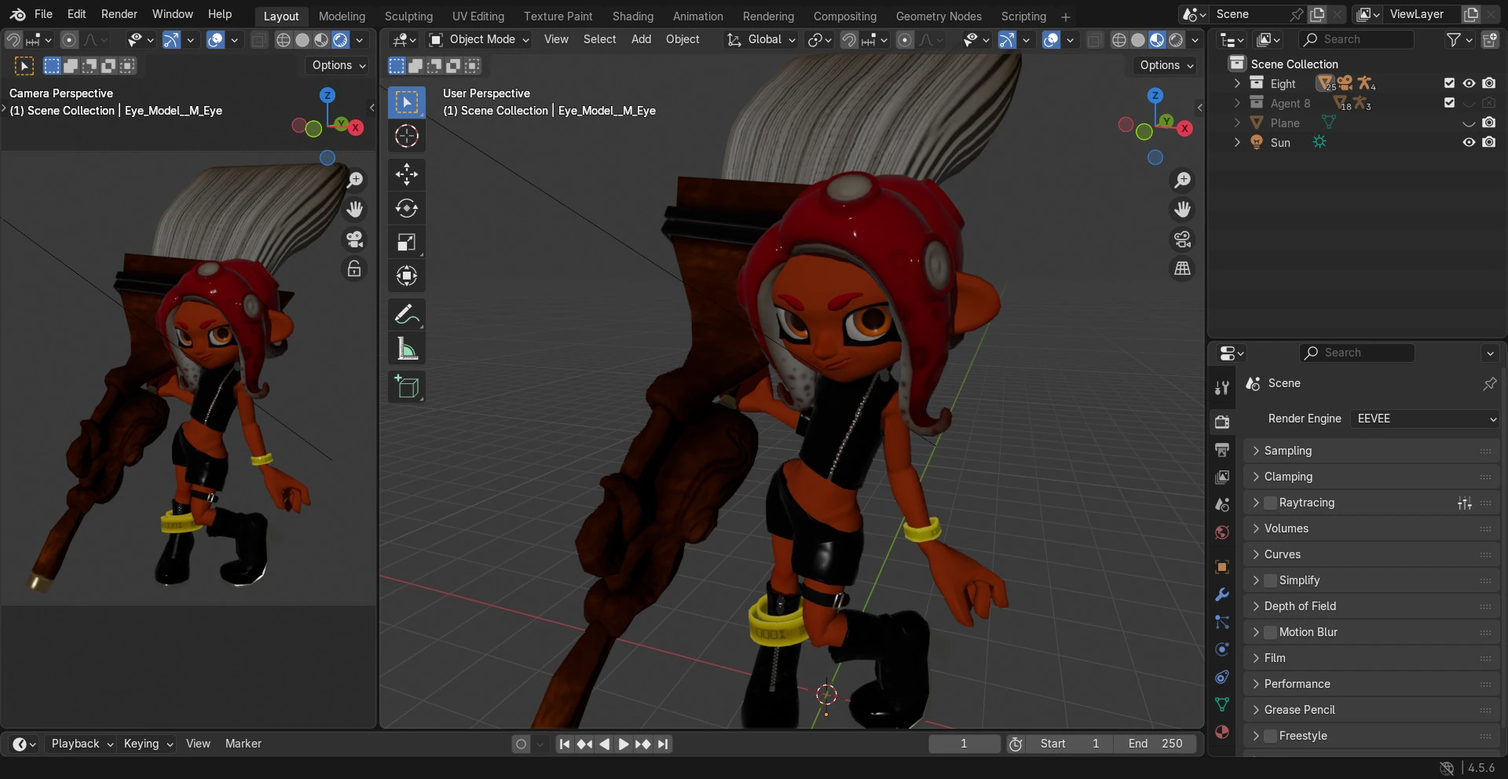Activate the Add Cube tool
The width and height of the screenshot is (1508, 779).
(x=406, y=386)
